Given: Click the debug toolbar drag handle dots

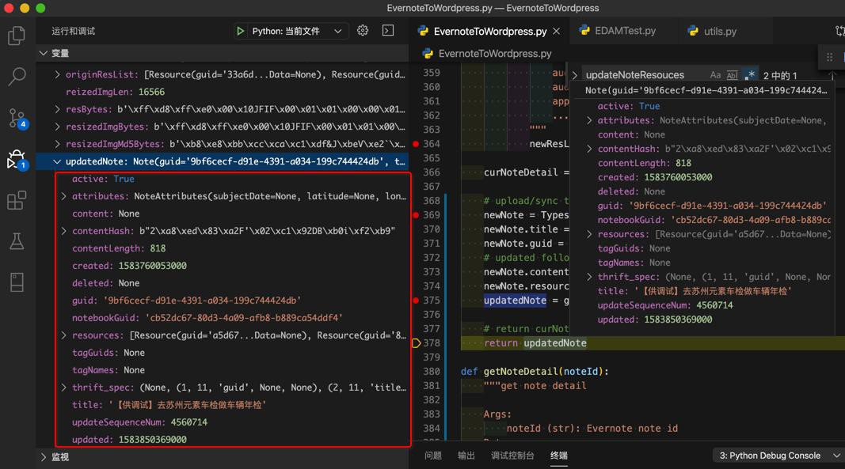Looking at the screenshot, I should (x=829, y=56).
